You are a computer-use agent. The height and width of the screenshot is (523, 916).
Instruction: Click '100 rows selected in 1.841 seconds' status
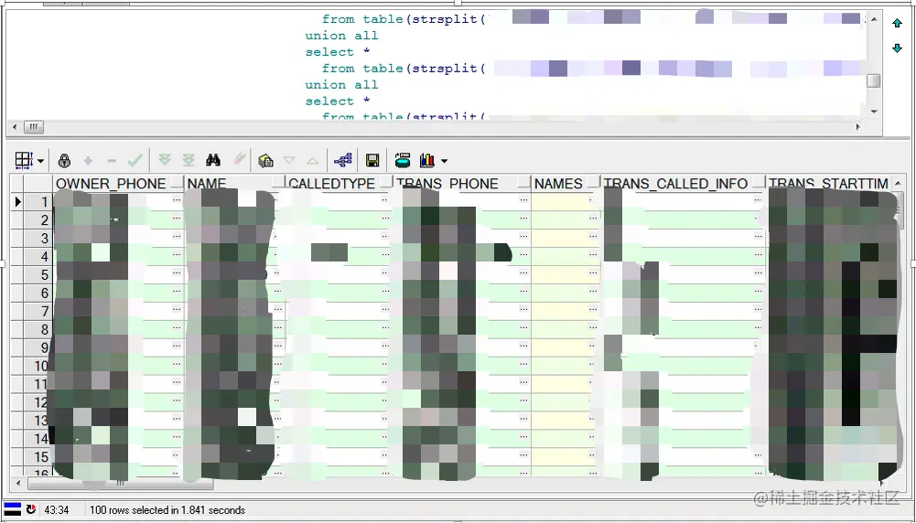(x=167, y=509)
